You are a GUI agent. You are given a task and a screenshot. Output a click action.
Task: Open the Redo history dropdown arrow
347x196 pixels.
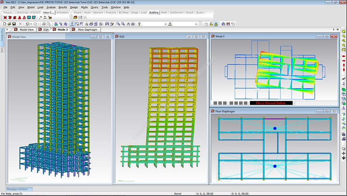(39, 24)
